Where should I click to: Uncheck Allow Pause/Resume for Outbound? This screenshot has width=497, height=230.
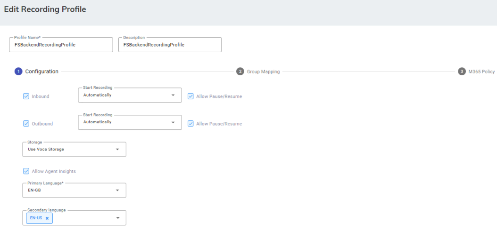191,124
